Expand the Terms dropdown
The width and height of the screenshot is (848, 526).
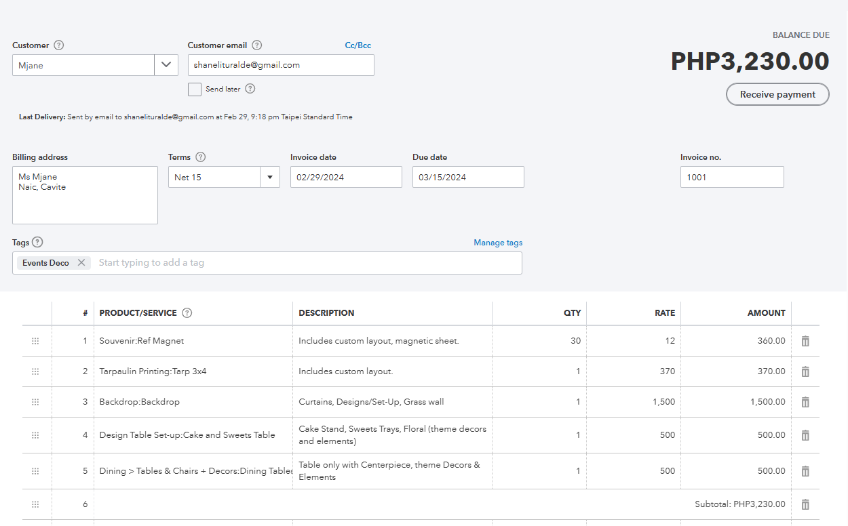270,178
